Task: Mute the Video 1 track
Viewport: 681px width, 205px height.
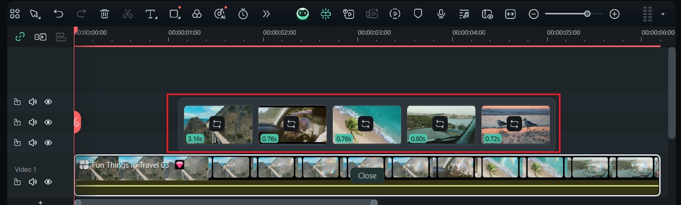Action: click(33, 181)
